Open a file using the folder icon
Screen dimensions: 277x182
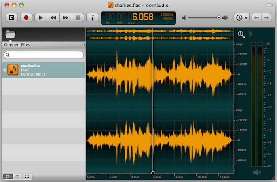[10, 34]
